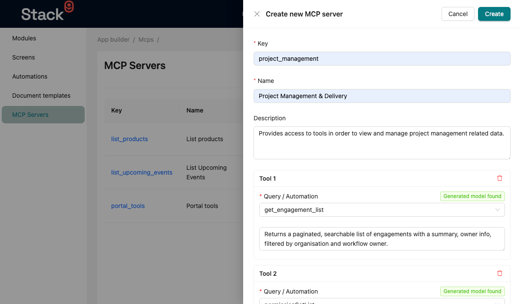Screen dimensions: 521x304
Task: Click the Cancel button
Action: pos(458,14)
